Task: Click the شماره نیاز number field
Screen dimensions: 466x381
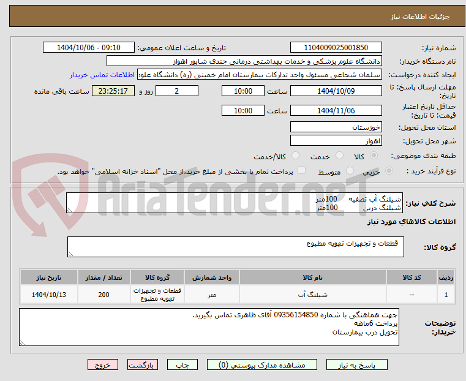Action: pos(336,48)
